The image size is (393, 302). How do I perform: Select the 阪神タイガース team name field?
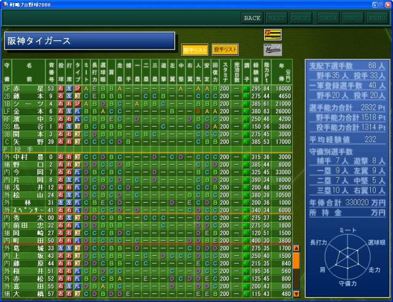coord(90,41)
